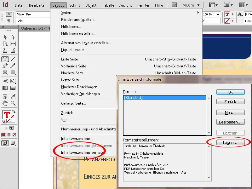This screenshot has height=189, width=252.
Task: Apply solid color in toolbox
Action: point(4,135)
